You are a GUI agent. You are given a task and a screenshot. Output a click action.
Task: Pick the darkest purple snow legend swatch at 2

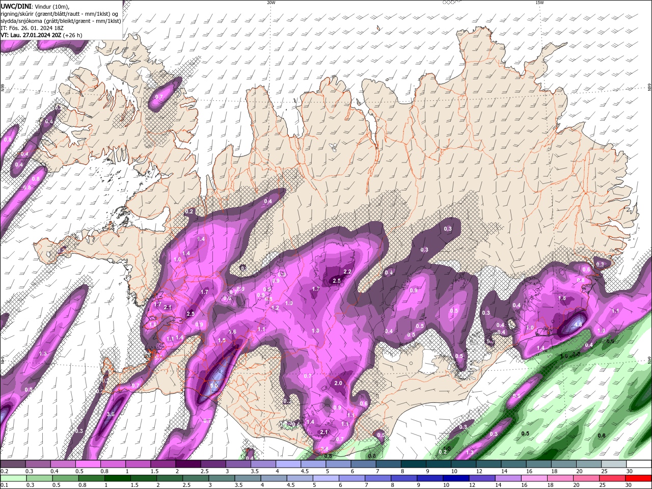(187, 464)
